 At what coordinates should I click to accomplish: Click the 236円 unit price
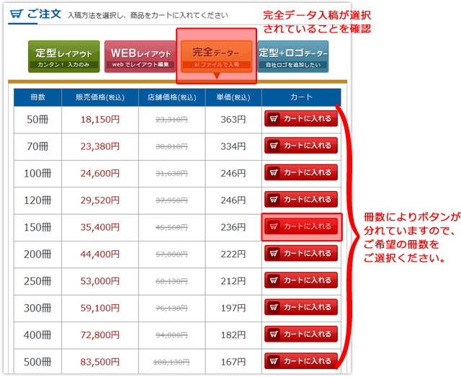tap(233, 227)
